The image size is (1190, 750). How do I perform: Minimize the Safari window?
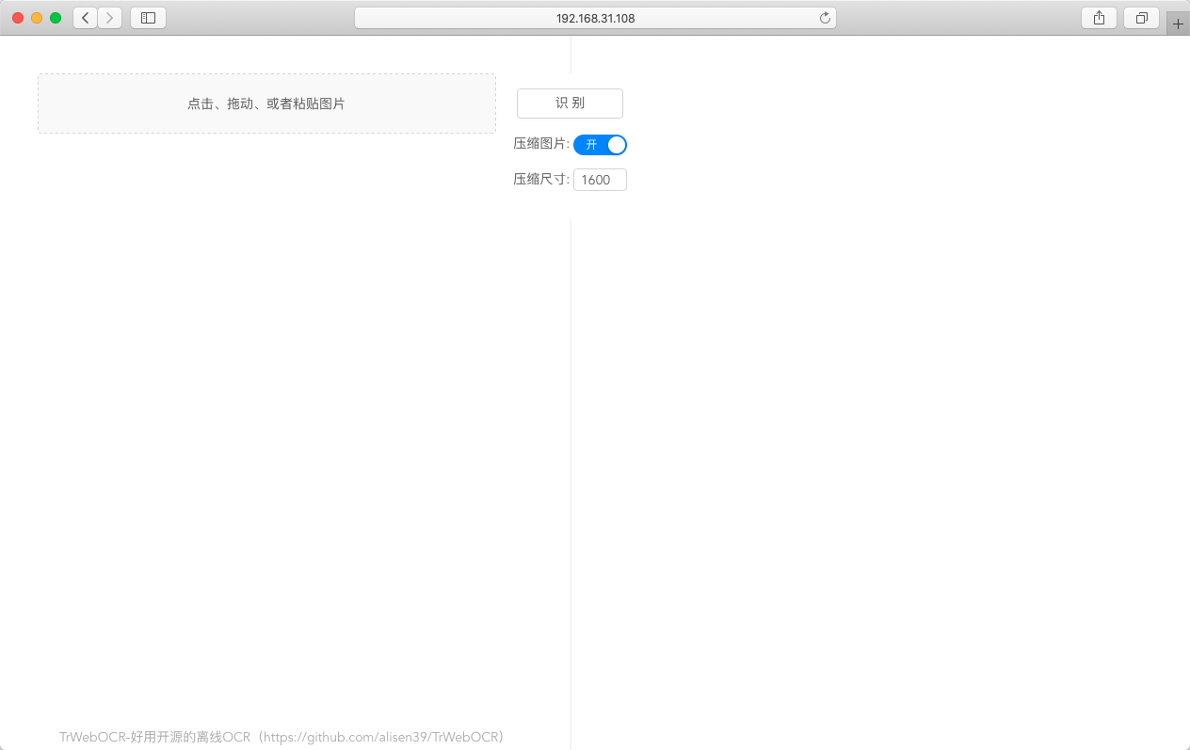pos(37,18)
